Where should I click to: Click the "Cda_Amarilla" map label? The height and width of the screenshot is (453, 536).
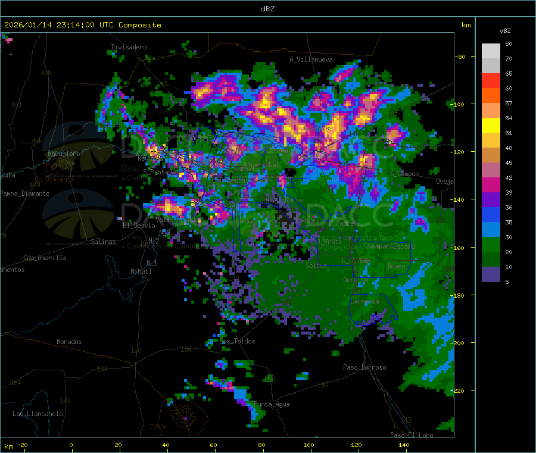click(x=45, y=258)
